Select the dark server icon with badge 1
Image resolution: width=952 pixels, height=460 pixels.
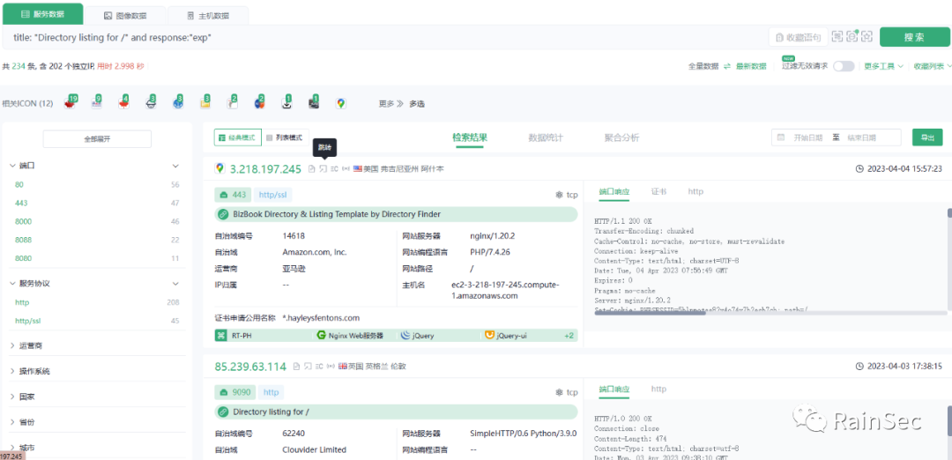(x=314, y=103)
